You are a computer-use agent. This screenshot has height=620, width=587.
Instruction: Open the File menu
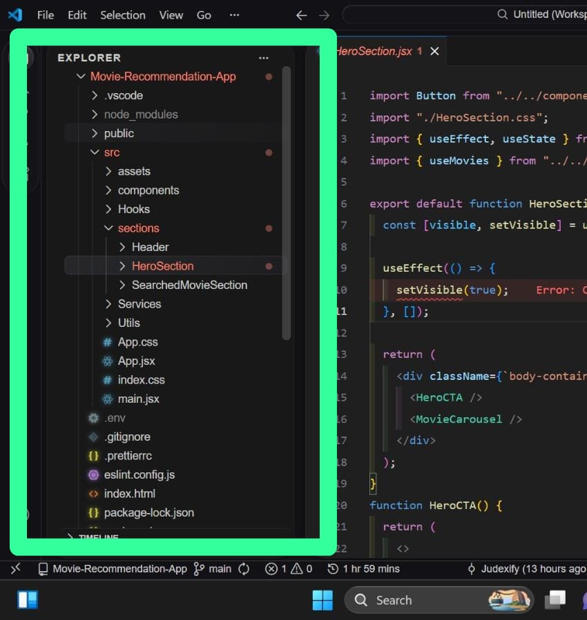(46, 15)
